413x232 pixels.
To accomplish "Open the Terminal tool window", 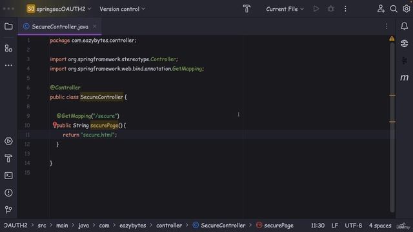I will [8, 175].
